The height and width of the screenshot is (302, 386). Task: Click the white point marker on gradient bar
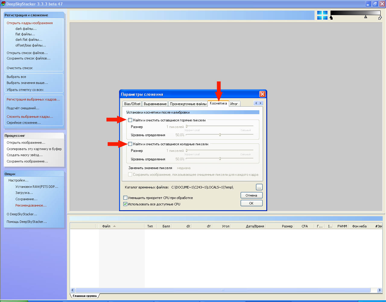click(x=380, y=18)
